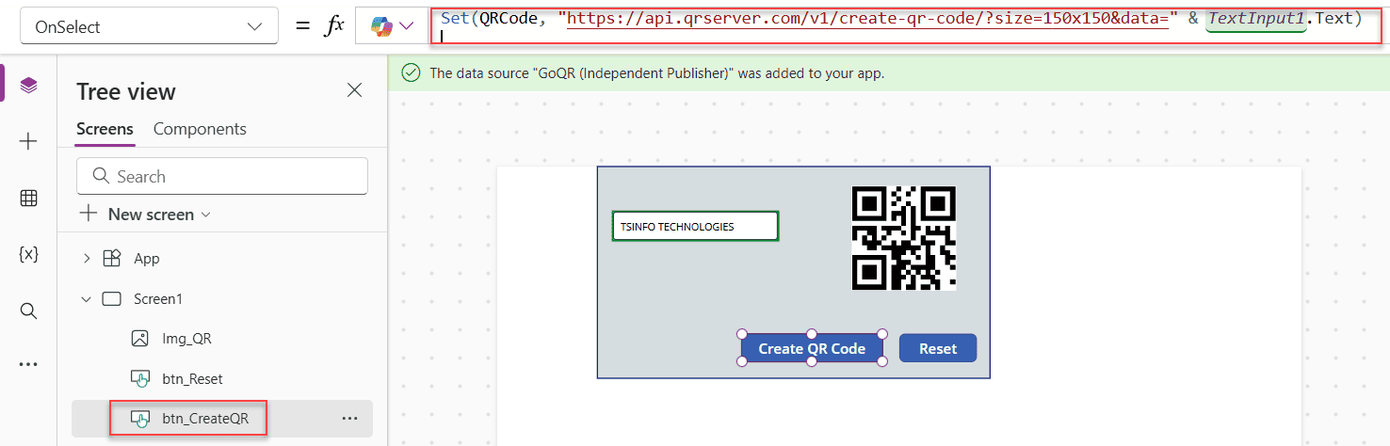
Task: Expand the App tree node
Action: (x=87, y=258)
